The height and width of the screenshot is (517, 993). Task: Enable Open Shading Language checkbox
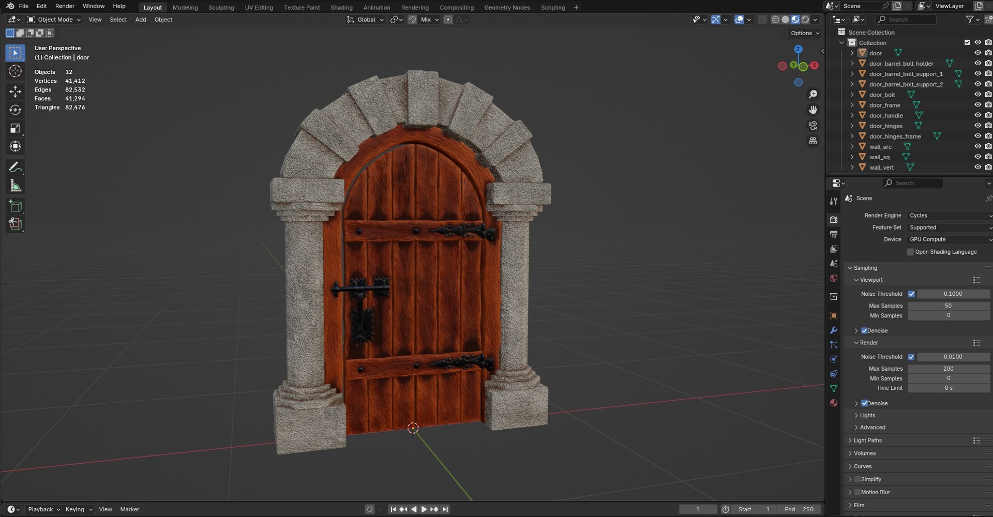[x=910, y=252]
